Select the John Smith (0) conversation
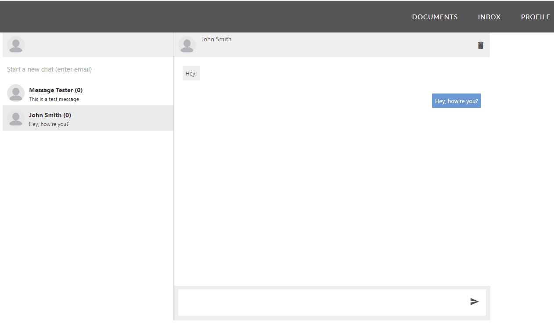Screen dimensions: 554x331 pos(50,115)
